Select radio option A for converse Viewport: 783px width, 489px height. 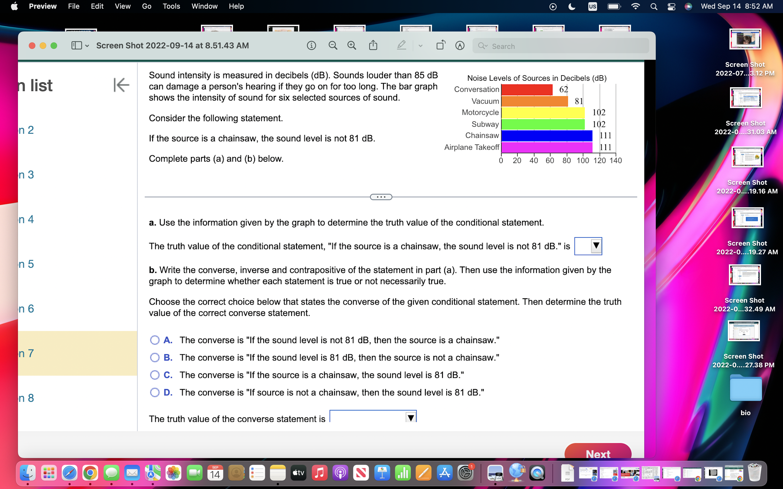pos(155,340)
